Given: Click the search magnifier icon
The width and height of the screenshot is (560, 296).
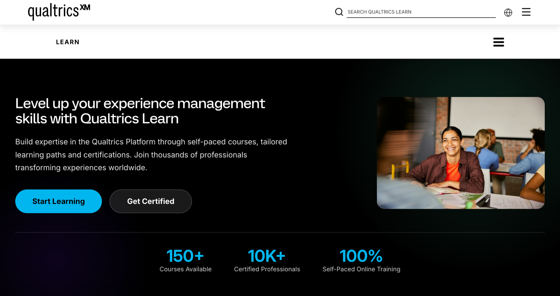Looking at the screenshot, I should coord(339,12).
